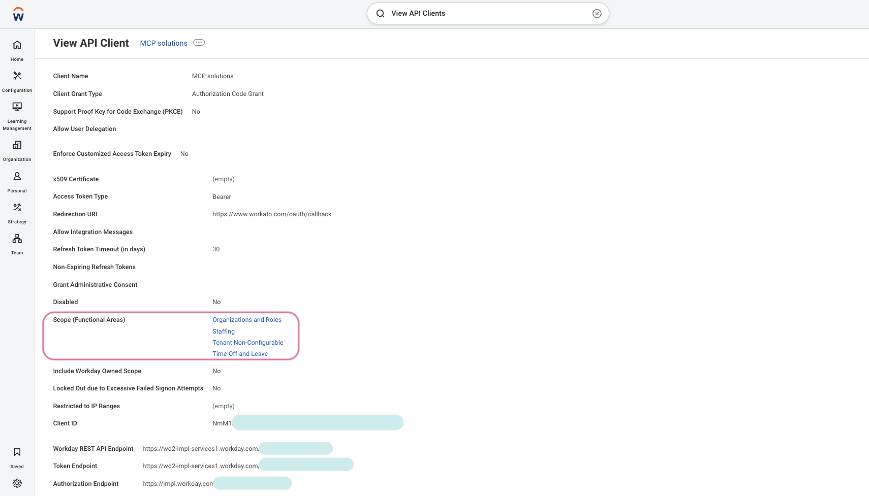Screen dimensions: 869x496
Task: Open the Strategy sidebar icon
Action: (17, 208)
